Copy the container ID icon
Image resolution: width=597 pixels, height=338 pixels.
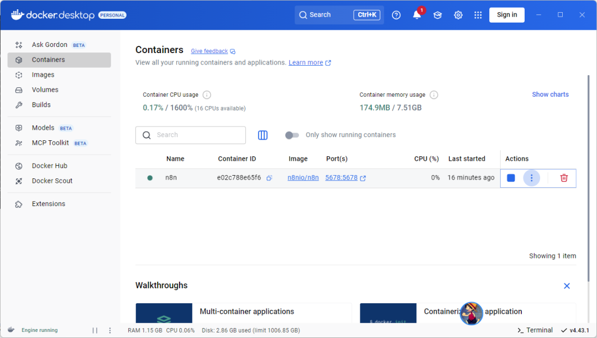pyautogui.click(x=269, y=178)
